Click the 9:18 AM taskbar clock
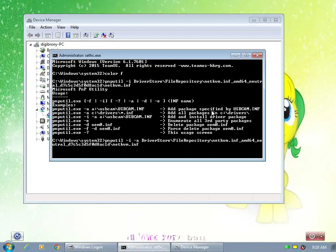This screenshot has height=252, width=336. pyautogui.click(x=319, y=247)
